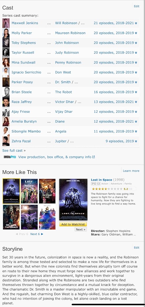Select His Dark Materials poster
The width and height of the screenshot is (145, 307).
[x=11, y=217]
